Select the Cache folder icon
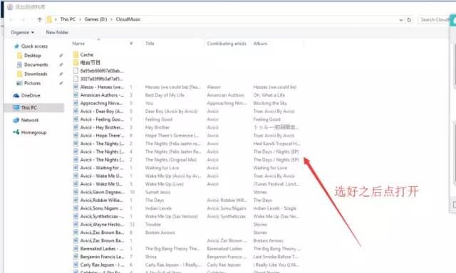The height and width of the screenshot is (273, 456). [76, 55]
